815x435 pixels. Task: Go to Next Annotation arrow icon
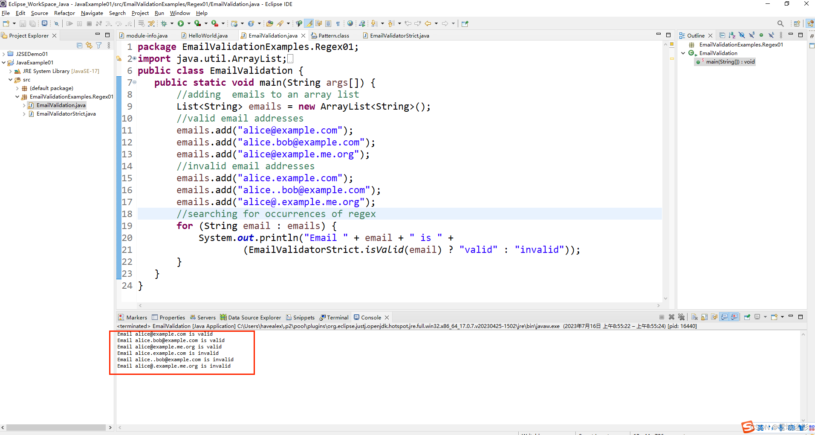point(374,23)
